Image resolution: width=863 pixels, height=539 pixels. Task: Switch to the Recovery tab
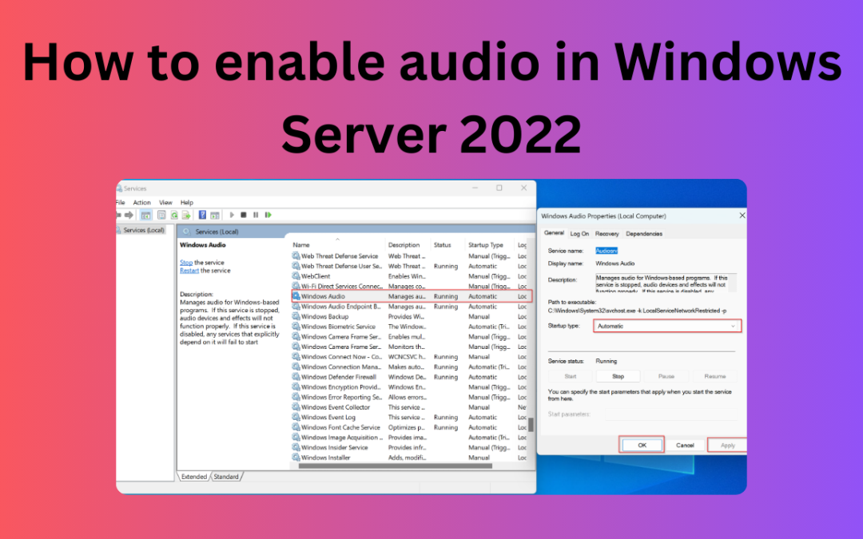(606, 233)
